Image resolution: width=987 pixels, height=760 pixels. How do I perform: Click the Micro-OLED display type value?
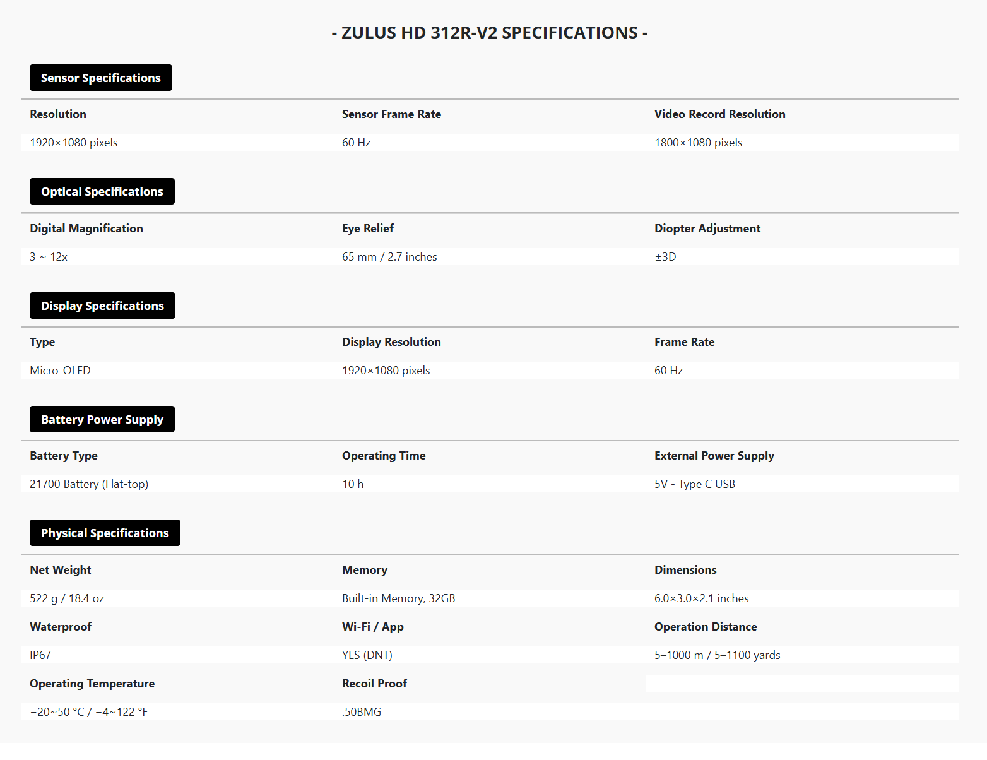click(60, 371)
